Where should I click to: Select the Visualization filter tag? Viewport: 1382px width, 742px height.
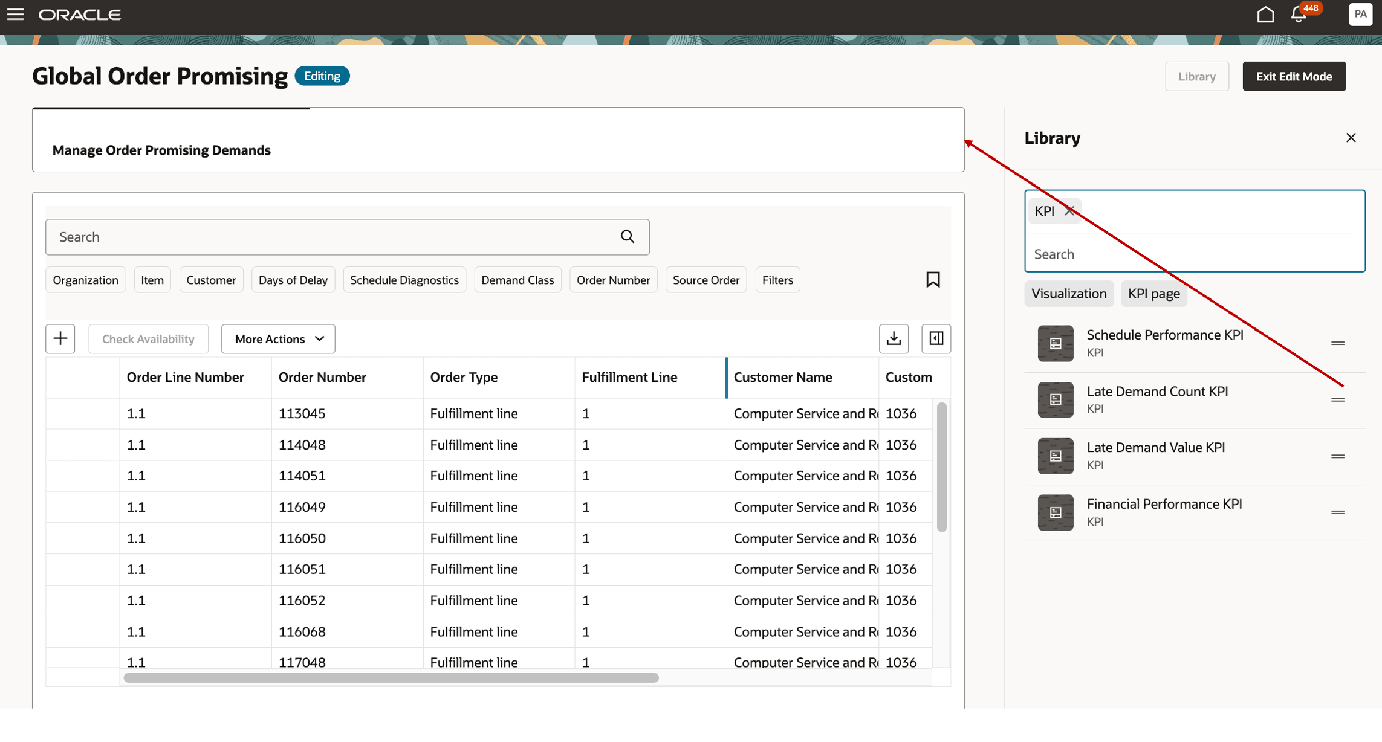coord(1069,294)
